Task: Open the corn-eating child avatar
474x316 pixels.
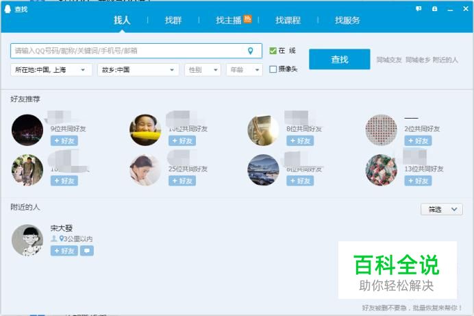Action: 145,130
